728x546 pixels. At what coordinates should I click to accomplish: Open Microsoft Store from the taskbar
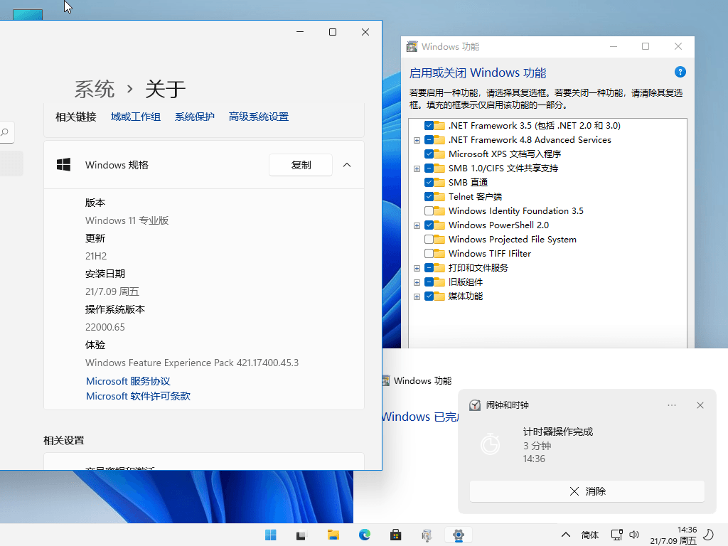395,535
